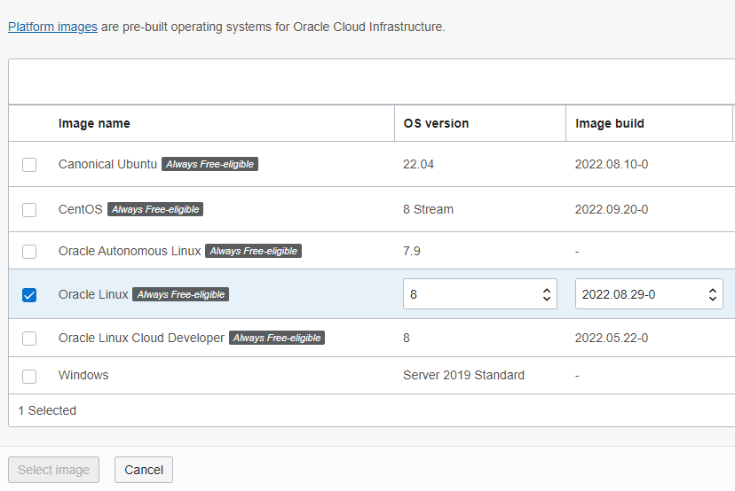Click the Oracle Autonomous Linux name
The image size is (735, 491).
130,251
